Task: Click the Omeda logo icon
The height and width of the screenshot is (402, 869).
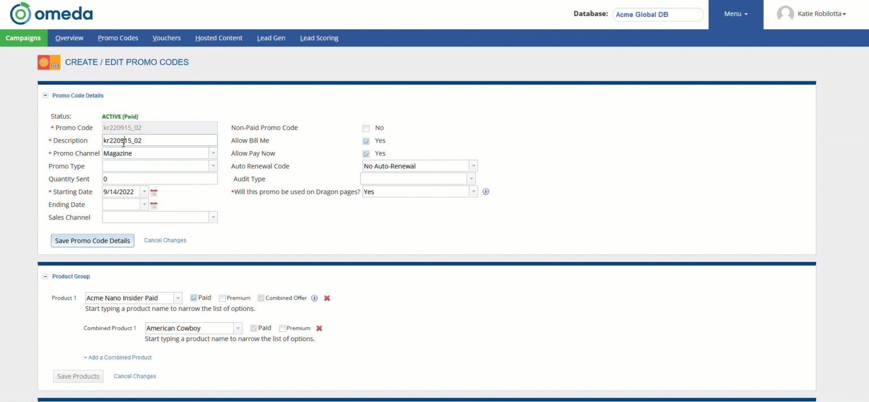Action: 20,14
